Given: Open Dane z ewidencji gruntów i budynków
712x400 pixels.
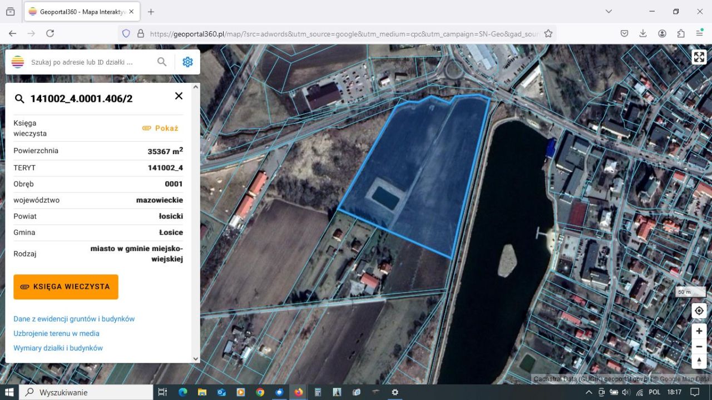Looking at the screenshot, I should [x=74, y=319].
